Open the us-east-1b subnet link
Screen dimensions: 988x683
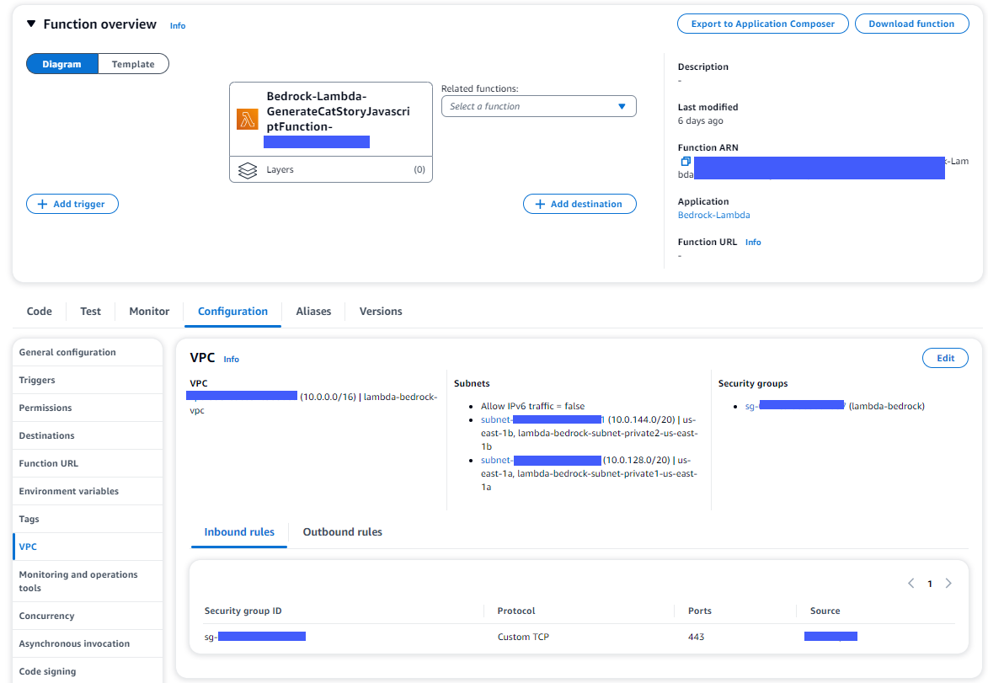coord(542,419)
